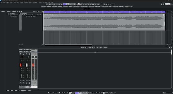Image resolution: width=173 pixels, height=94 pixels.
Task: Select the Draw pencil tool in toolbar
Action: click(x=82, y=4)
